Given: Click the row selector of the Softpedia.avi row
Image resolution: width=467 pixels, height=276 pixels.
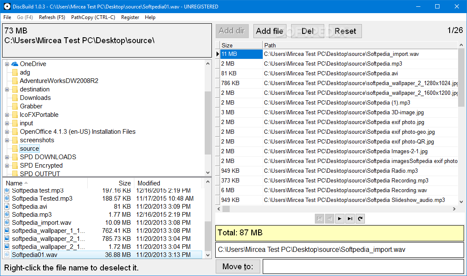Looking at the screenshot, I should 218,74.
